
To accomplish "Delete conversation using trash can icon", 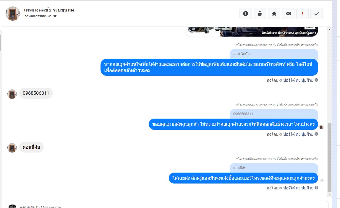I will 260,14.
